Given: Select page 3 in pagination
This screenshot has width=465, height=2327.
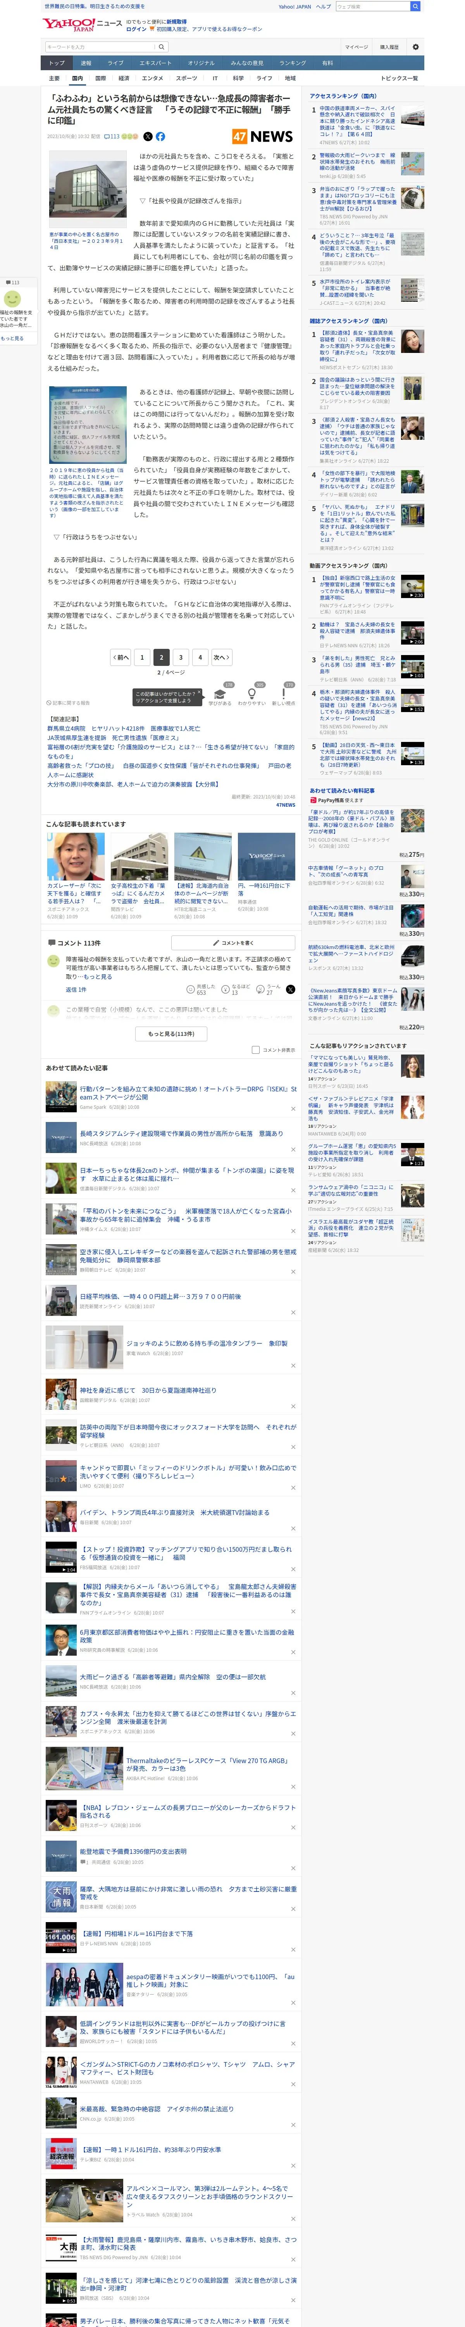Looking at the screenshot, I should (181, 658).
